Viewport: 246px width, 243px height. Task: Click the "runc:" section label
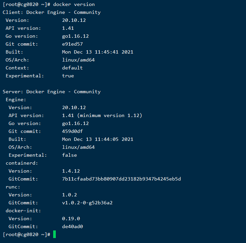point(13,187)
